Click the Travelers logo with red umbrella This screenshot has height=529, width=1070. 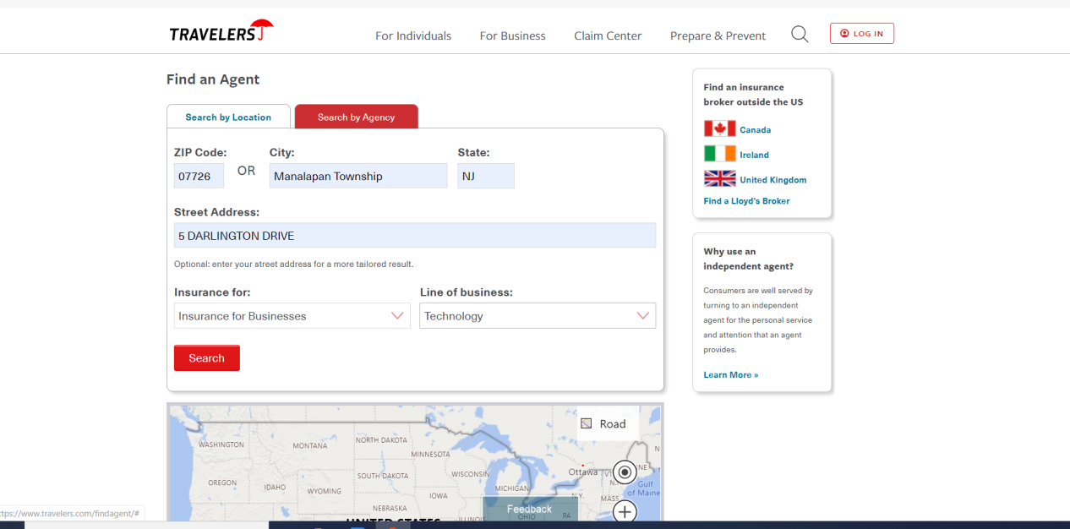221,31
